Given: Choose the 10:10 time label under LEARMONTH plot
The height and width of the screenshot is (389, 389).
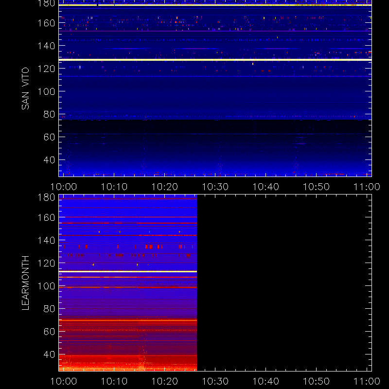Looking at the screenshot, I should [114, 381].
